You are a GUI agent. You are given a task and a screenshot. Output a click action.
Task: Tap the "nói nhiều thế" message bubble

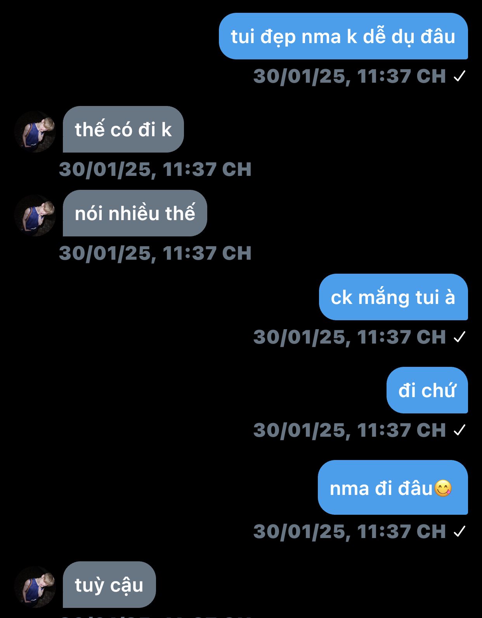pos(135,213)
